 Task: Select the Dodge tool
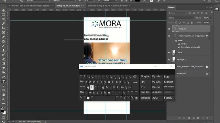(x=3, y=72)
